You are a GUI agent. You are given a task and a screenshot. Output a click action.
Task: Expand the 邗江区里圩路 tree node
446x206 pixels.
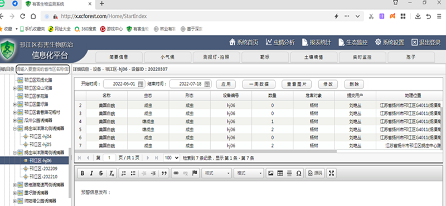point(15,104)
